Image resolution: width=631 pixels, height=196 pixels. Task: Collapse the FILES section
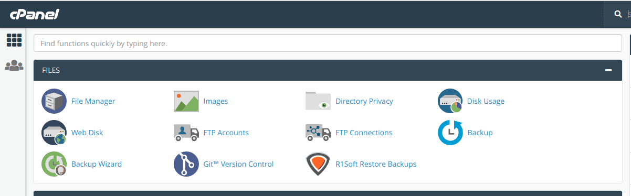(x=608, y=70)
